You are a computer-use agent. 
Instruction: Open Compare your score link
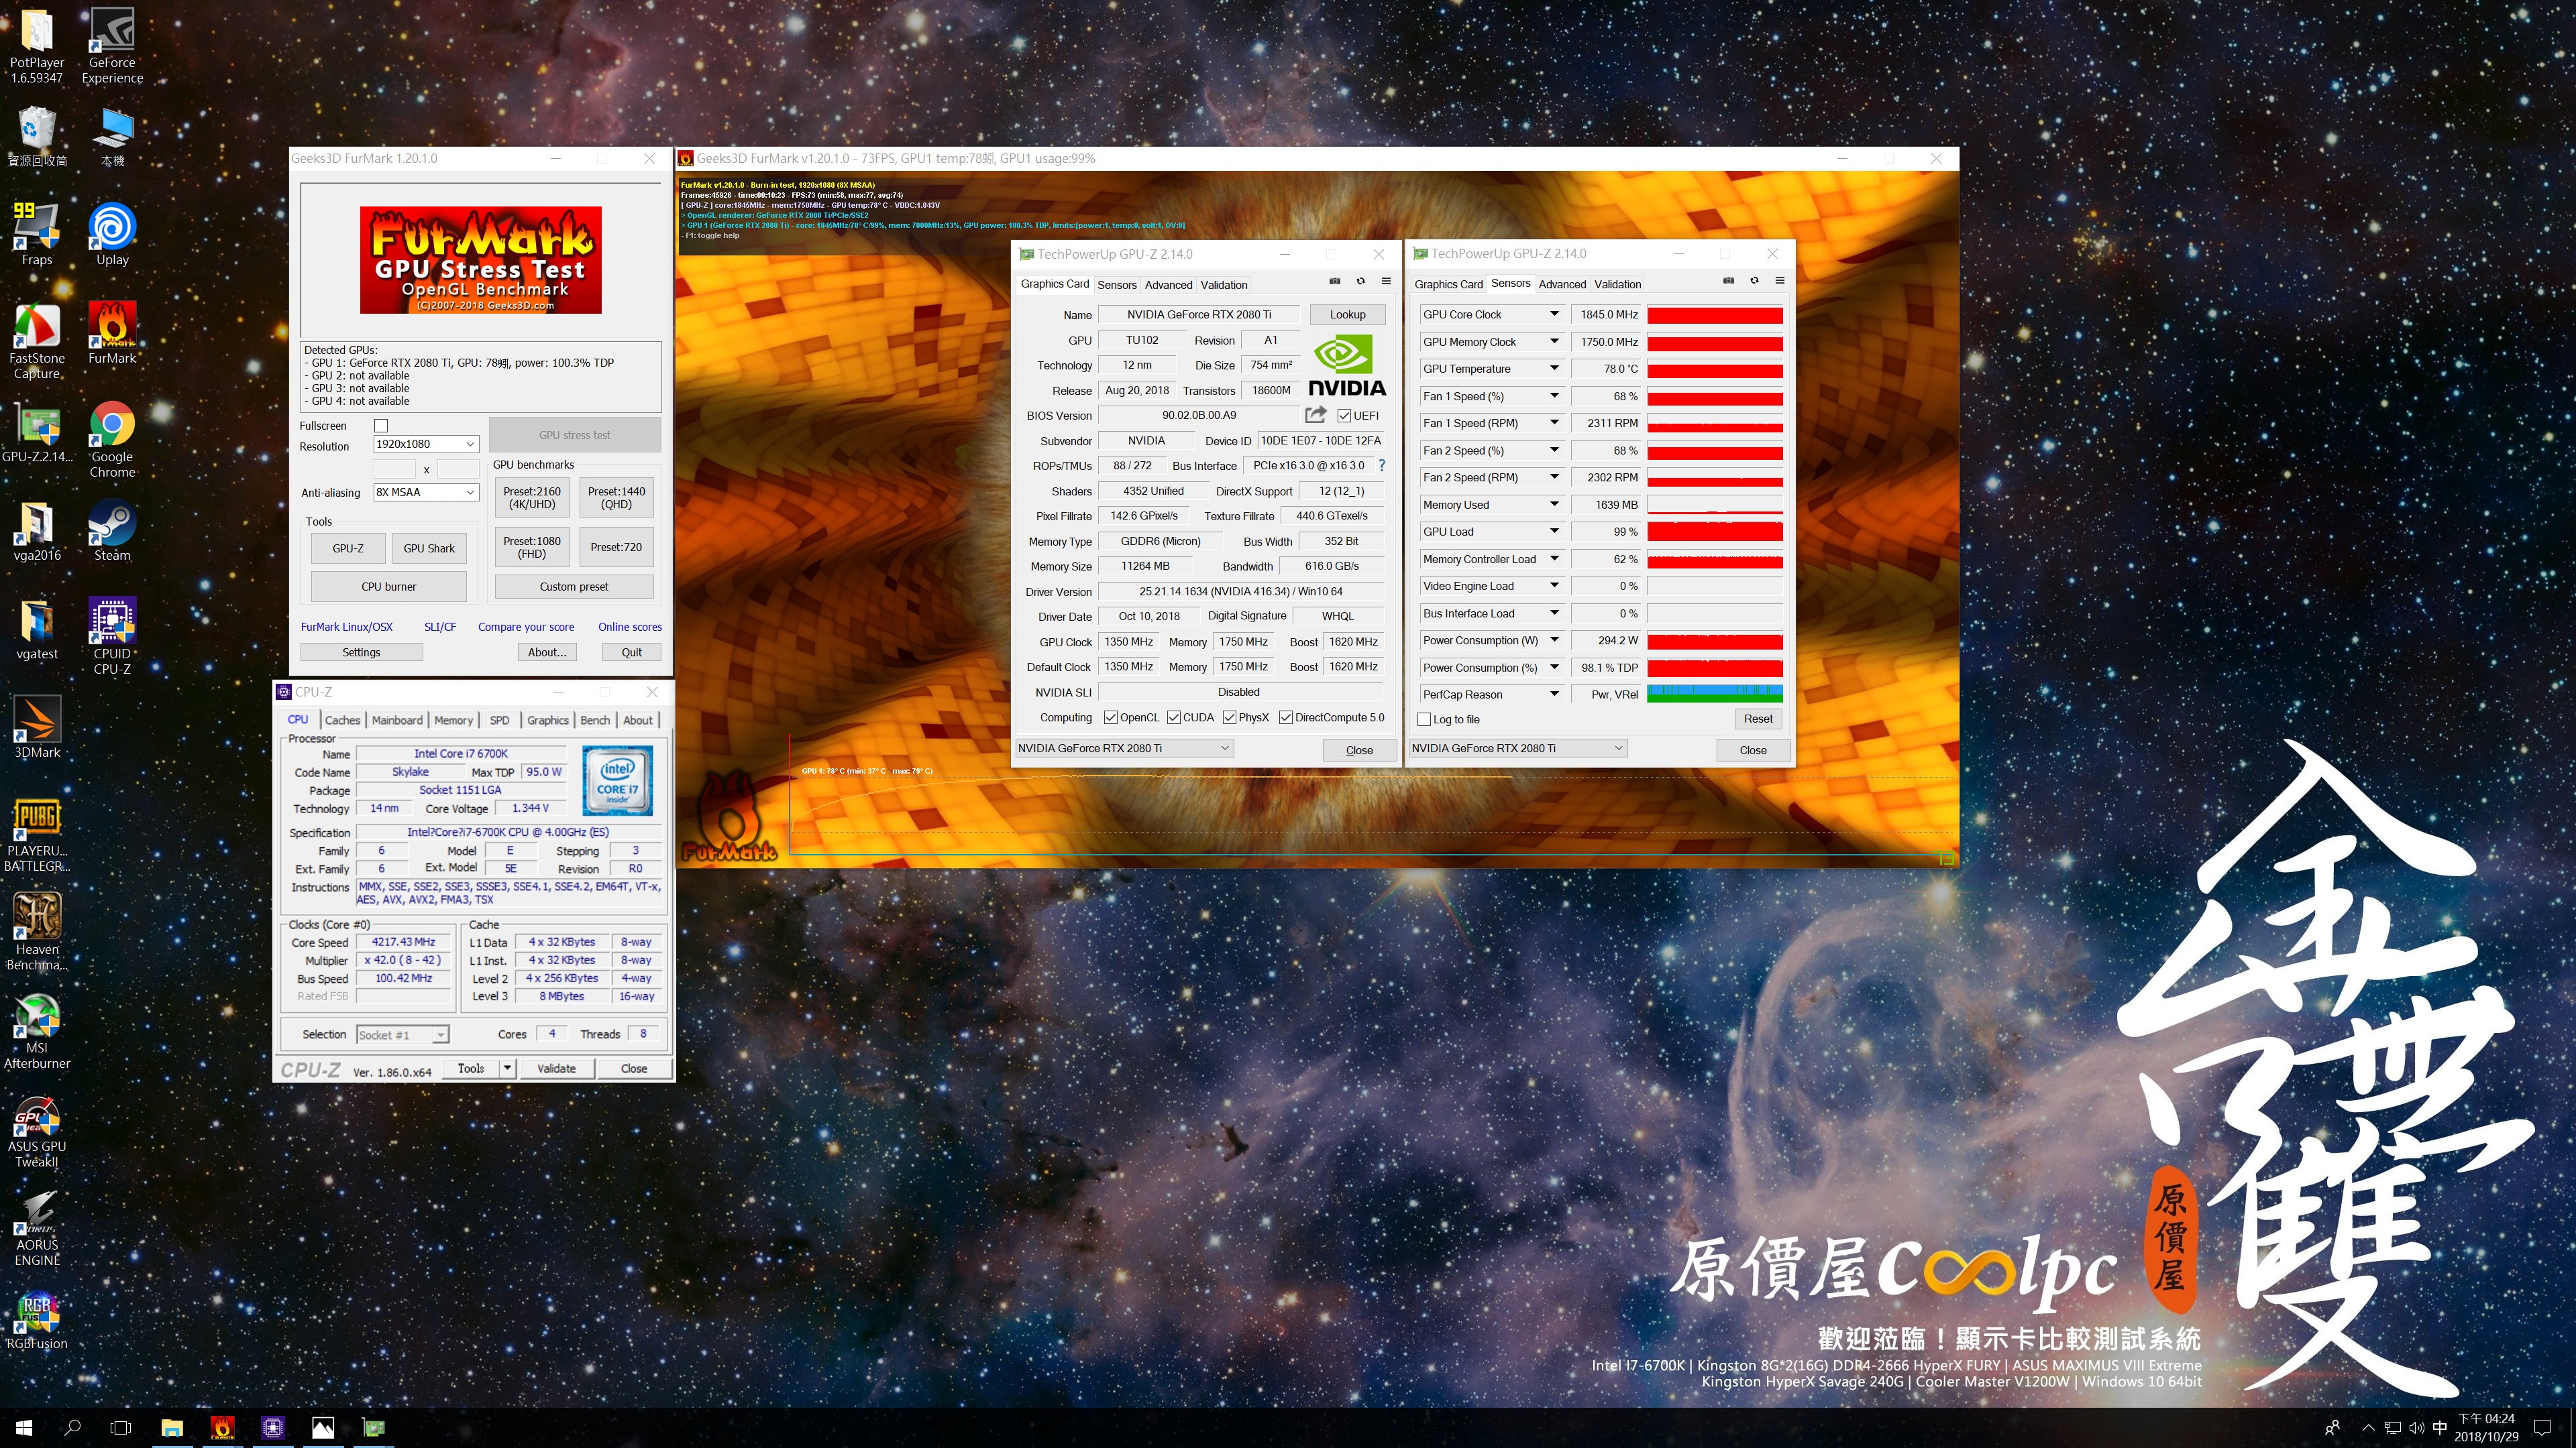click(x=526, y=627)
